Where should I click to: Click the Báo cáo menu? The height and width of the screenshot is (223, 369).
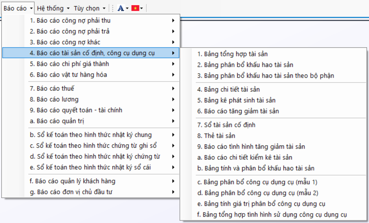click(x=18, y=8)
